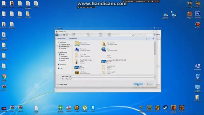This screenshot has height=115, width=204.
Task: Select the Photoshop CS6 folder in the list
Action: 109,73
